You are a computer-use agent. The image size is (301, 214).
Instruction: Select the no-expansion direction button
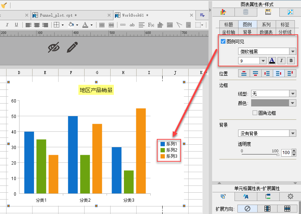click(x=247, y=209)
